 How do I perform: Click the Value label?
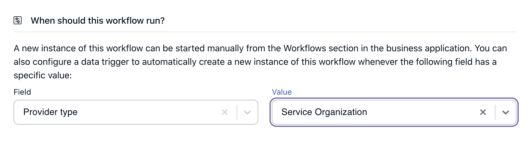pos(282,92)
